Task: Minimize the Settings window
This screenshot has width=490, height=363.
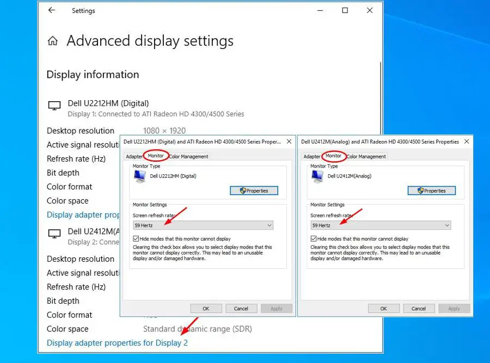Action: 320,10
